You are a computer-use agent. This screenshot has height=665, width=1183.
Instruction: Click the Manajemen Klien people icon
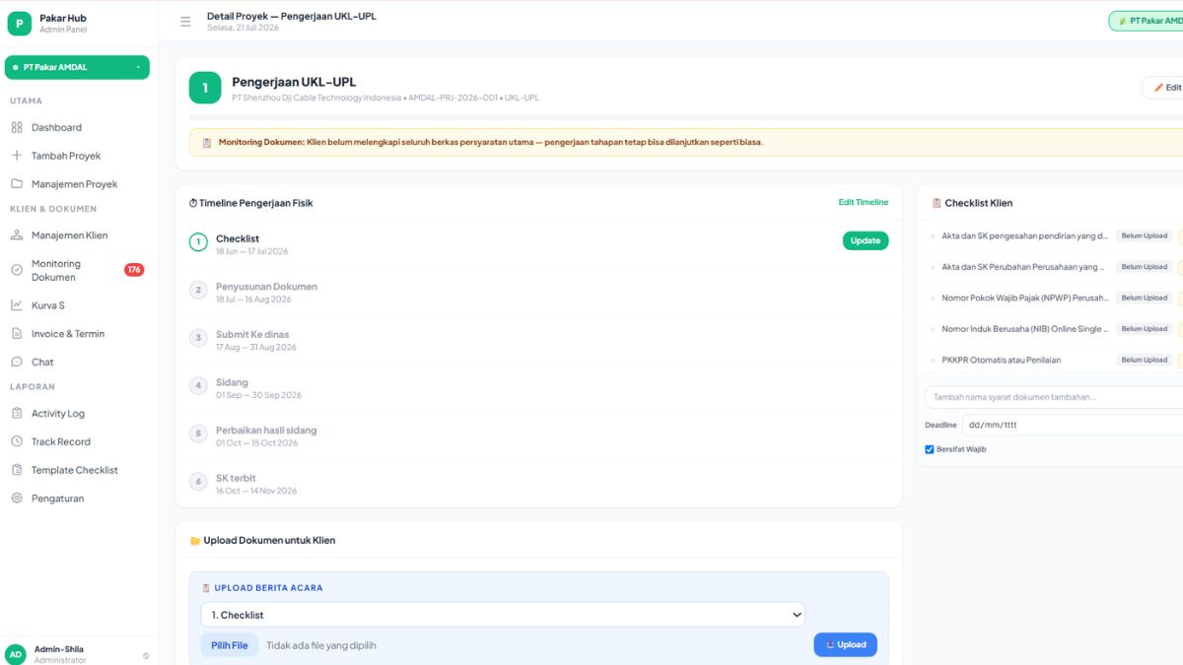click(x=17, y=235)
